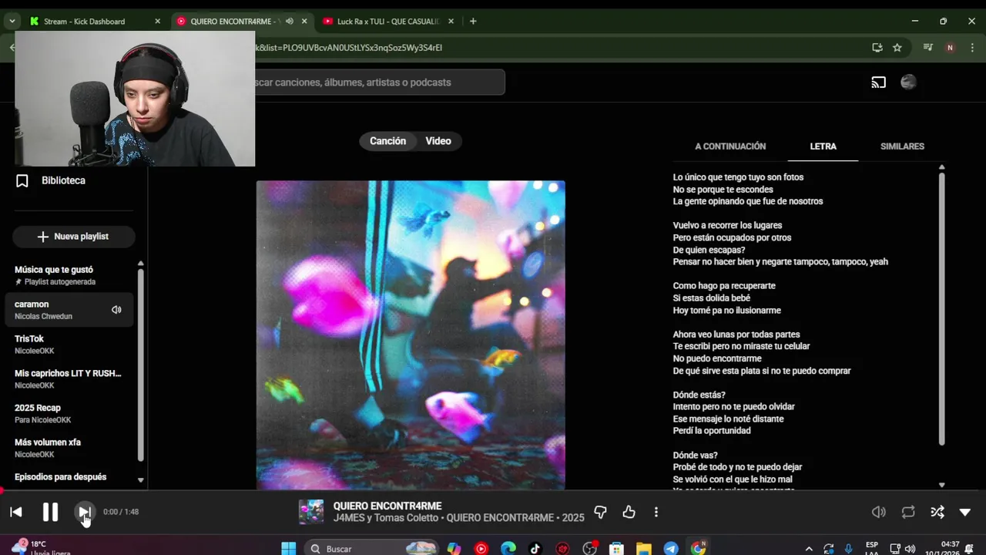Switch to Canción mode

pyautogui.click(x=387, y=141)
